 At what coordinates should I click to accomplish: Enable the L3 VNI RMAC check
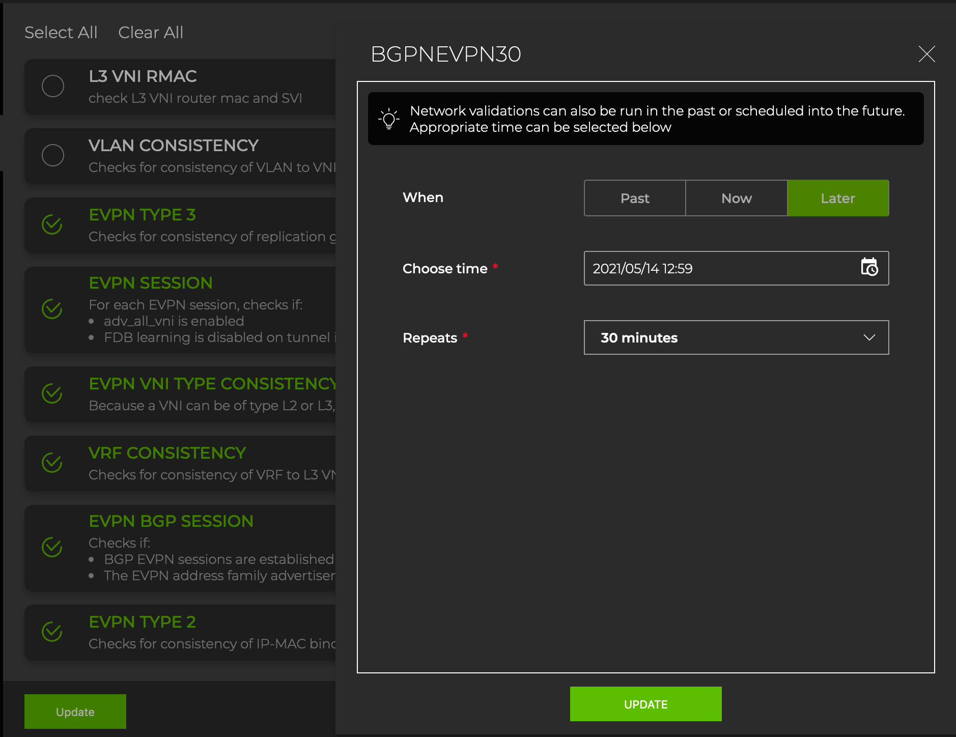(x=53, y=86)
